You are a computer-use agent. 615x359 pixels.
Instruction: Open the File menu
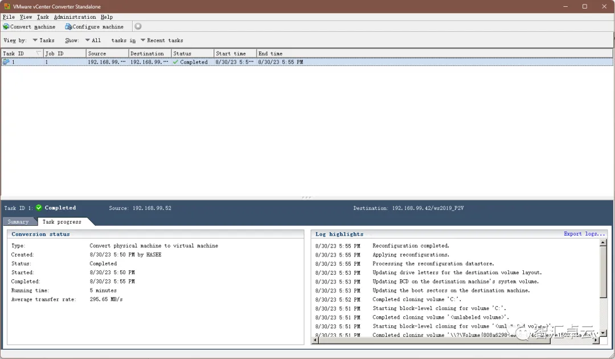tap(9, 17)
